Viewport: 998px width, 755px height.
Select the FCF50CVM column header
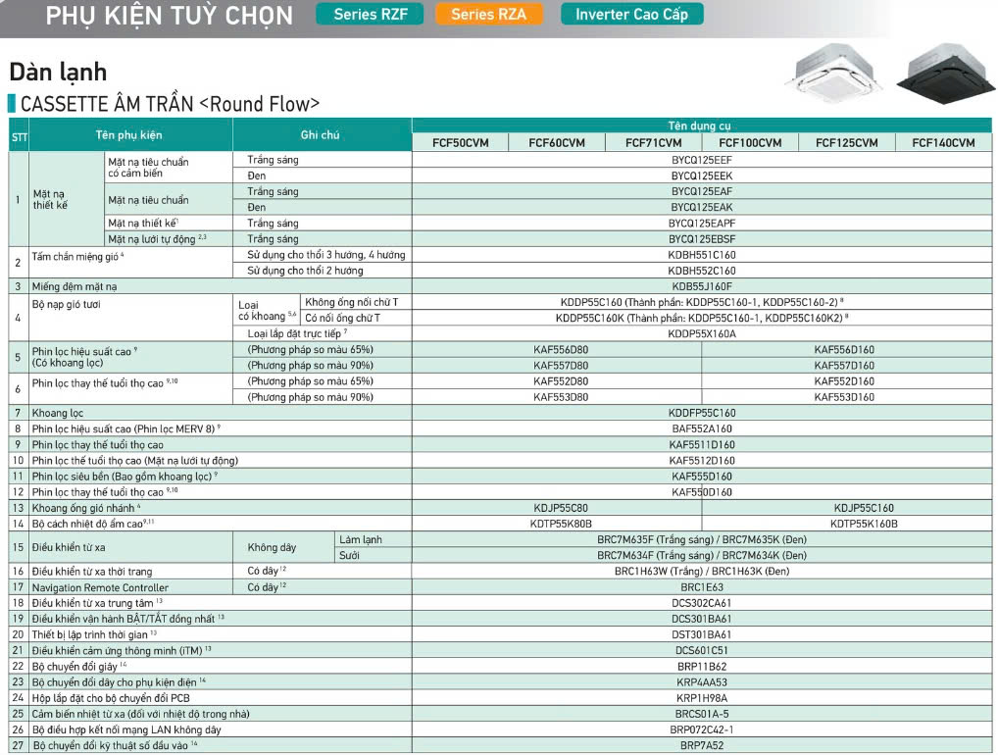(x=461, y=142)
